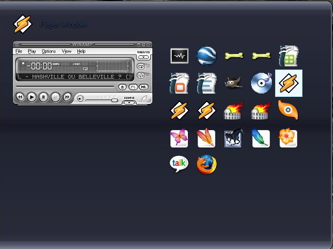Open Winamp View menu
The image size is (333, 249).
click(66, 51)
